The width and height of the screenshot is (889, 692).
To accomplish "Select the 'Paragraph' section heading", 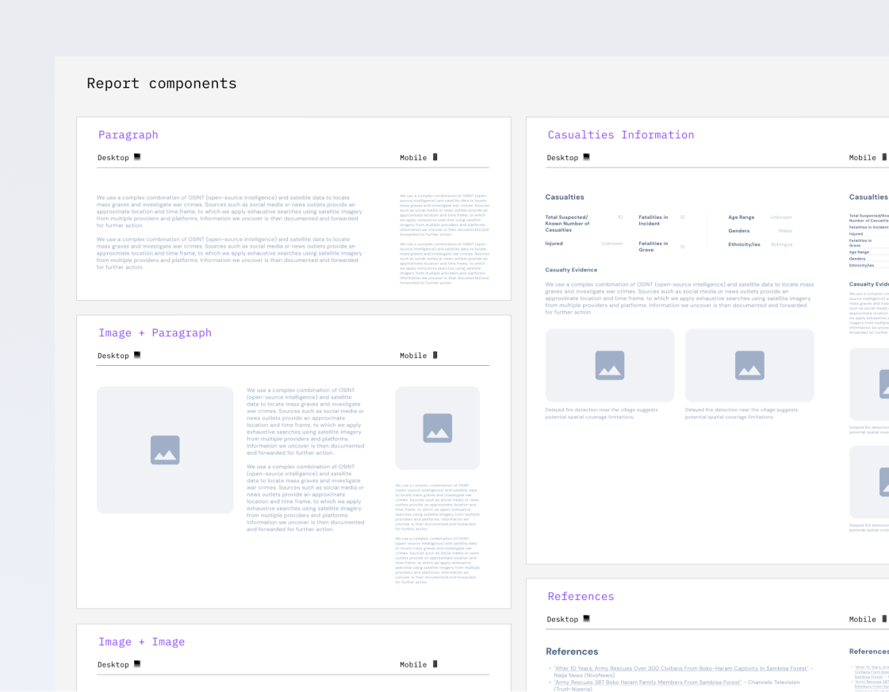I will pyautogui.click(x=128, y=135).
